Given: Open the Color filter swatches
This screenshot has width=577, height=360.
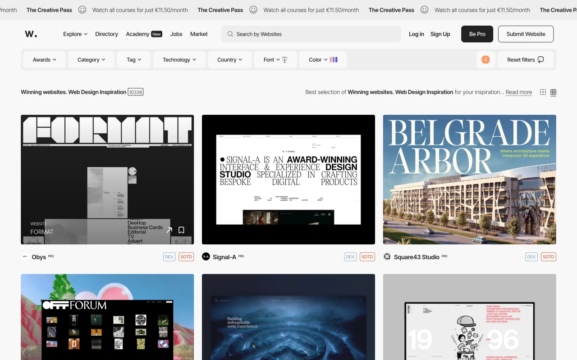Looking at the screenshot, I should pyautogui.click(x=323, y=59).
